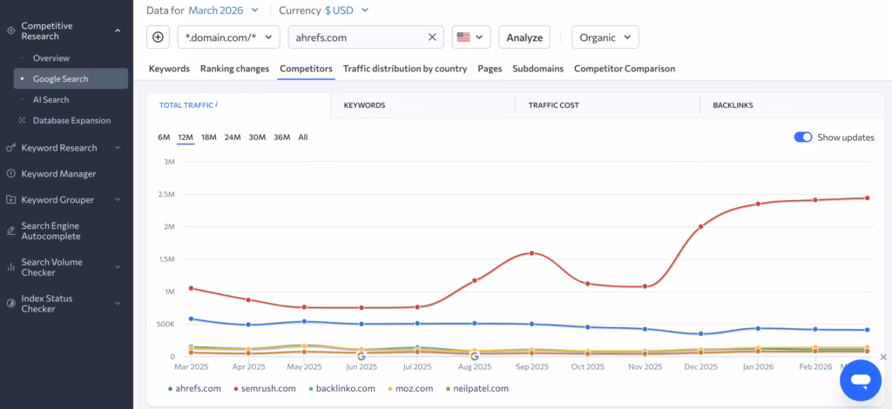The height and width of the screenshot is (409, 892).
Task: Set chart range to 30M
Action: [x=257, y=137]
